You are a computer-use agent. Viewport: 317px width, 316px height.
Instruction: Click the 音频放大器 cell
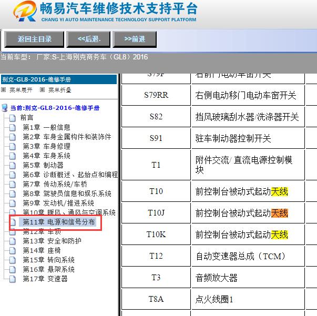point(248,278)
